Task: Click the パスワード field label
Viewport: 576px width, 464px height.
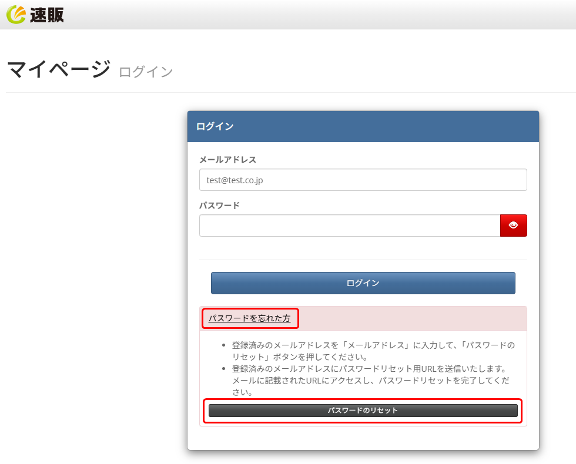Action: tap(219, 206)
